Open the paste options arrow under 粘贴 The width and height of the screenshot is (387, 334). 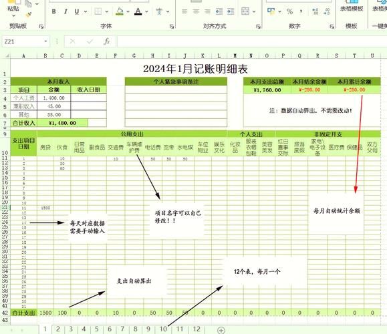pos(13,16)
